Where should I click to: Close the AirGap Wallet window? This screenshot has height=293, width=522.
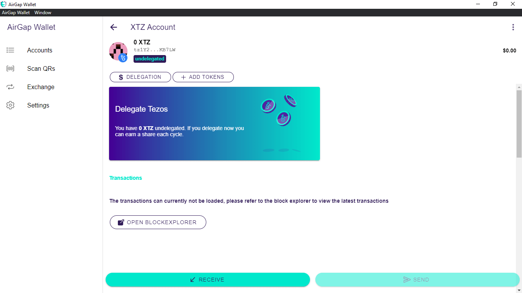click(513, 4)
